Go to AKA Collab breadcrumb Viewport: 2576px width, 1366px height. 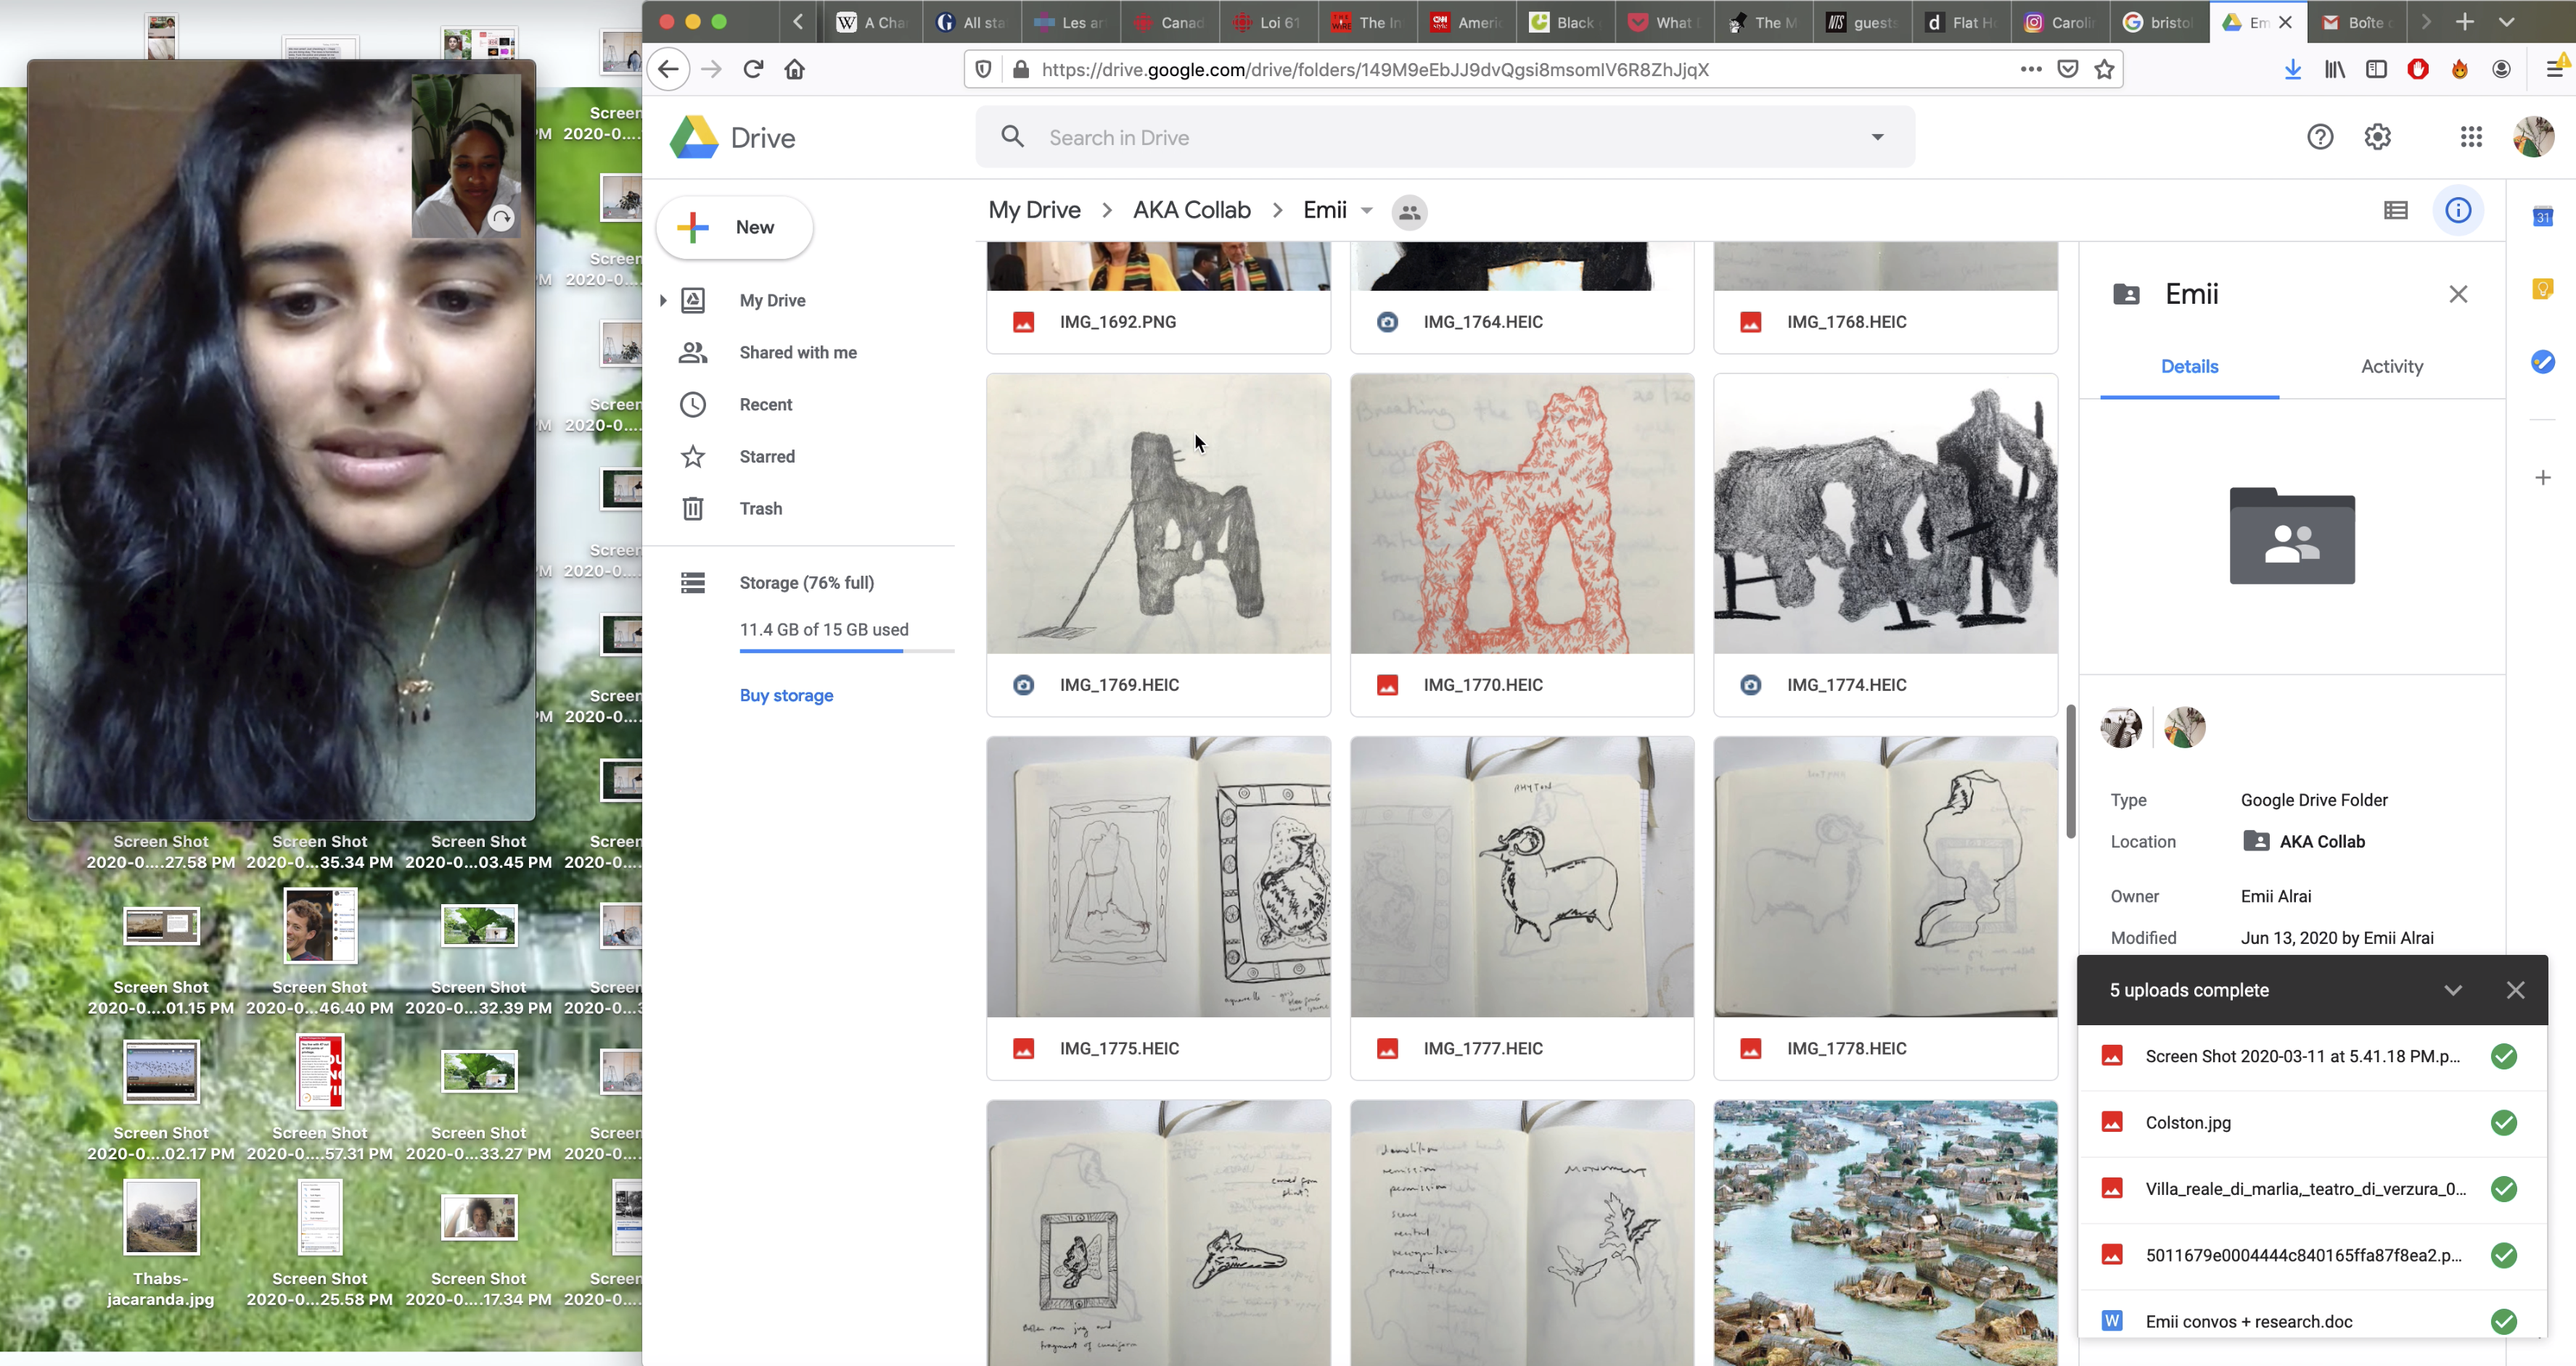[1191, 210]
